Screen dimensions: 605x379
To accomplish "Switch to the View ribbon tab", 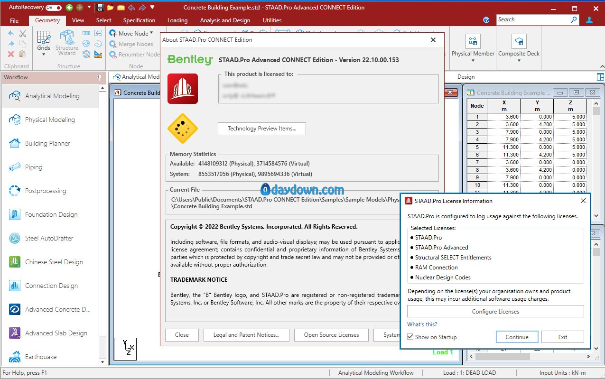I will click(x=78, y=20).
